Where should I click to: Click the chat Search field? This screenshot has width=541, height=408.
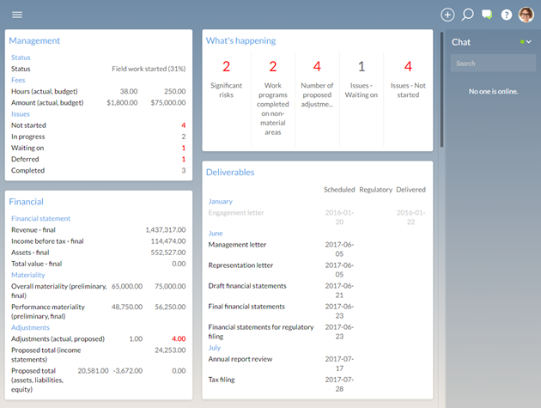493,64
